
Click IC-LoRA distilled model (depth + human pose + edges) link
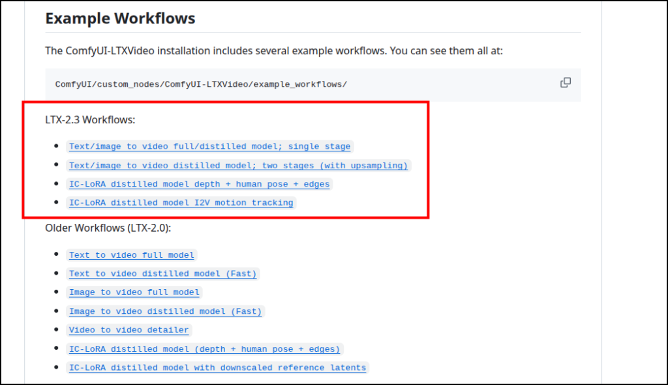point(204,349)
